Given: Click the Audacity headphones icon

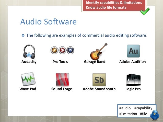Looking at the screenshot, I should [x=29, y=52].
